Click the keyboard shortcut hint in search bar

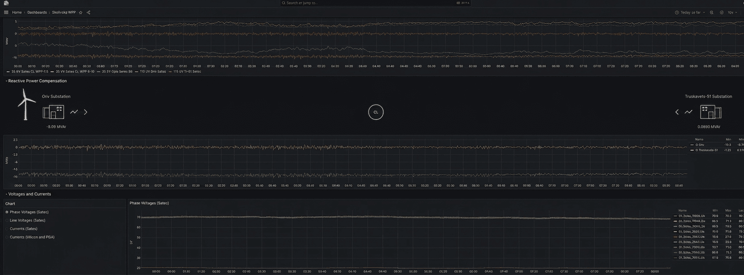[x=463, y=3]
